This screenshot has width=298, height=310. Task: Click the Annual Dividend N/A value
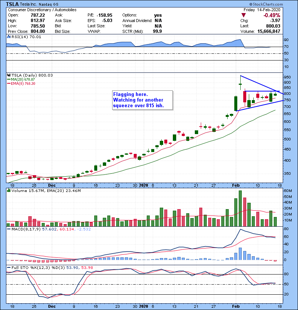tap(158, 21)
